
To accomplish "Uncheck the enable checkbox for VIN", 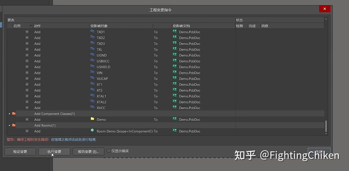I will point(27,73).
